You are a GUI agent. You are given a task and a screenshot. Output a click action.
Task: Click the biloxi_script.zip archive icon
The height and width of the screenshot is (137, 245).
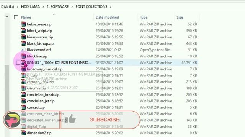tap(23, 30)
